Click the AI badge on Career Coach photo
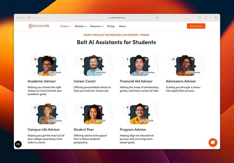This screenshot has height=163, width=234. pyautogui.click(x=100, y=59)
